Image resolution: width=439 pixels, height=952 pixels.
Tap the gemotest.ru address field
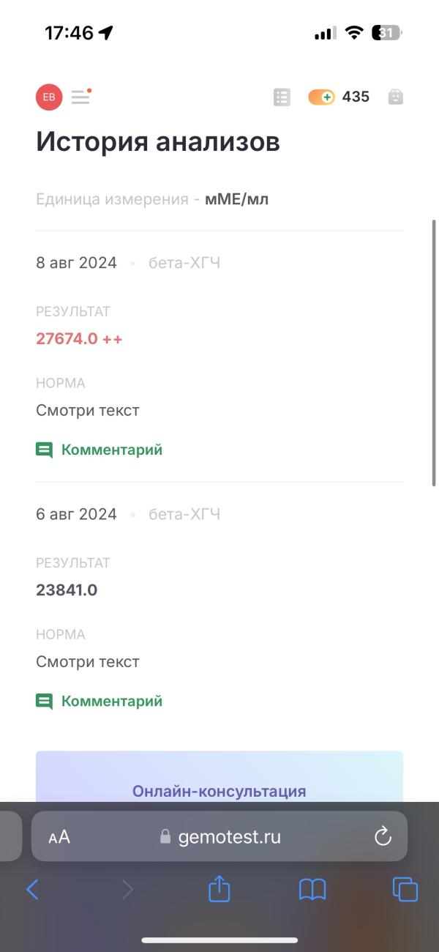click(x=219, y=836)
